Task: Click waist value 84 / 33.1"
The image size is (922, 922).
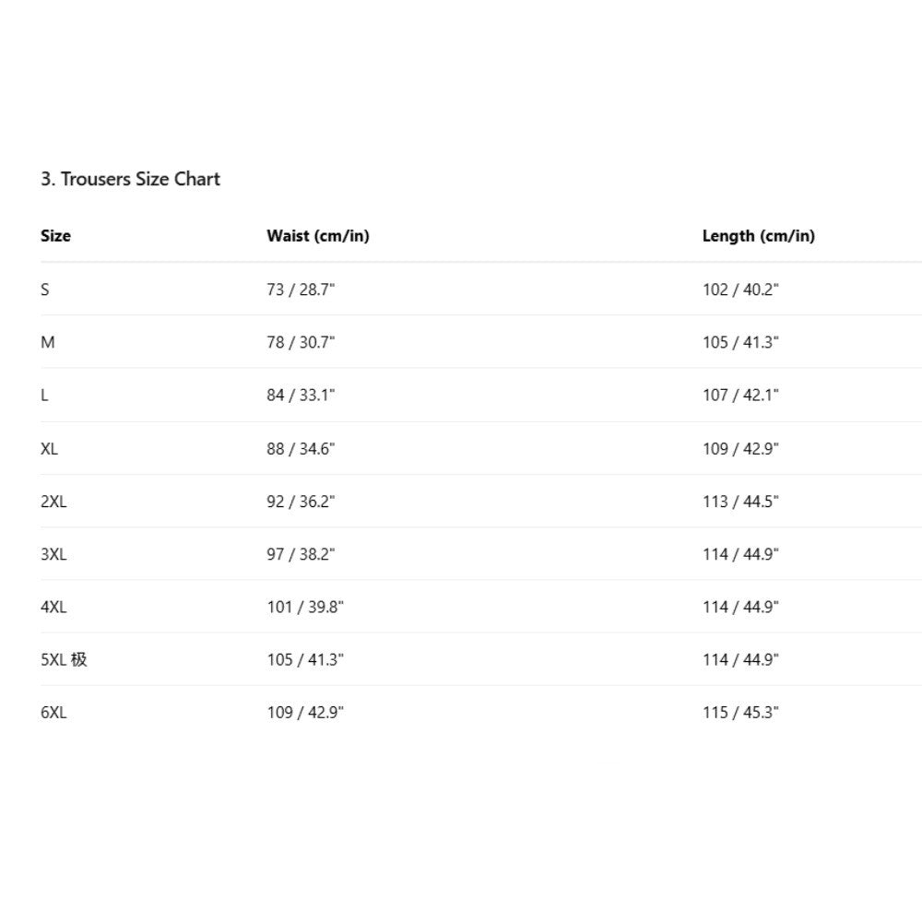Action: point(301,396)
